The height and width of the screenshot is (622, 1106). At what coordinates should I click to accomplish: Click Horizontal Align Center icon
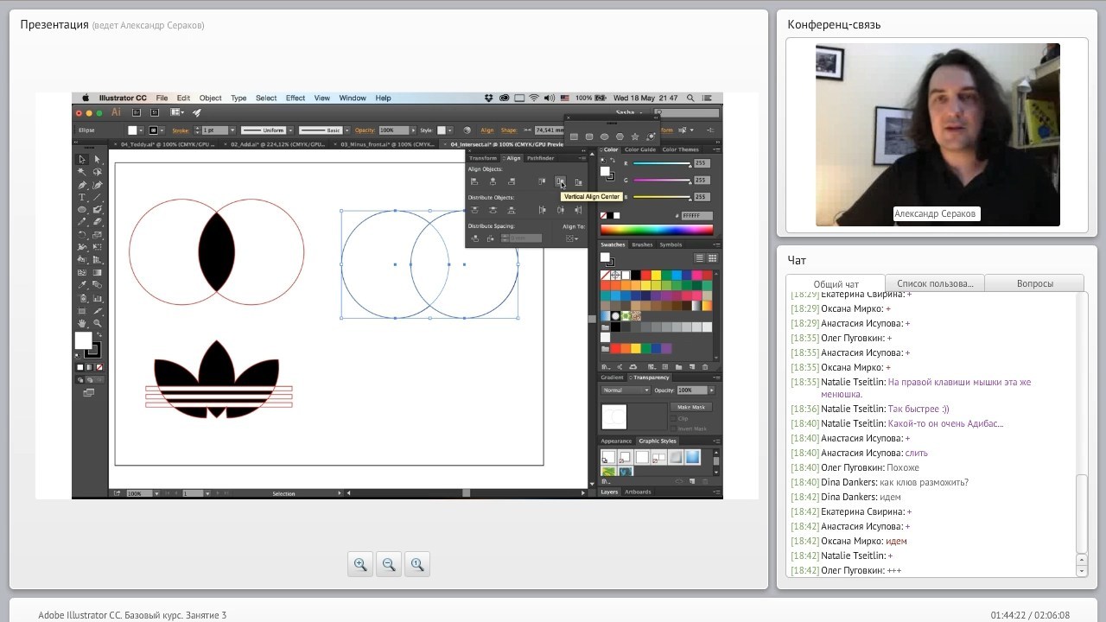click(493, 181)
